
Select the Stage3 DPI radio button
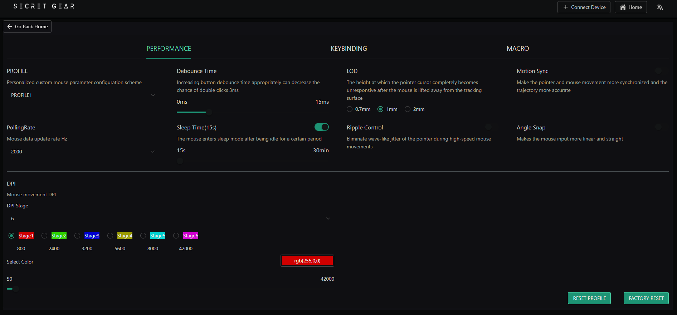[x=77, y=236]
